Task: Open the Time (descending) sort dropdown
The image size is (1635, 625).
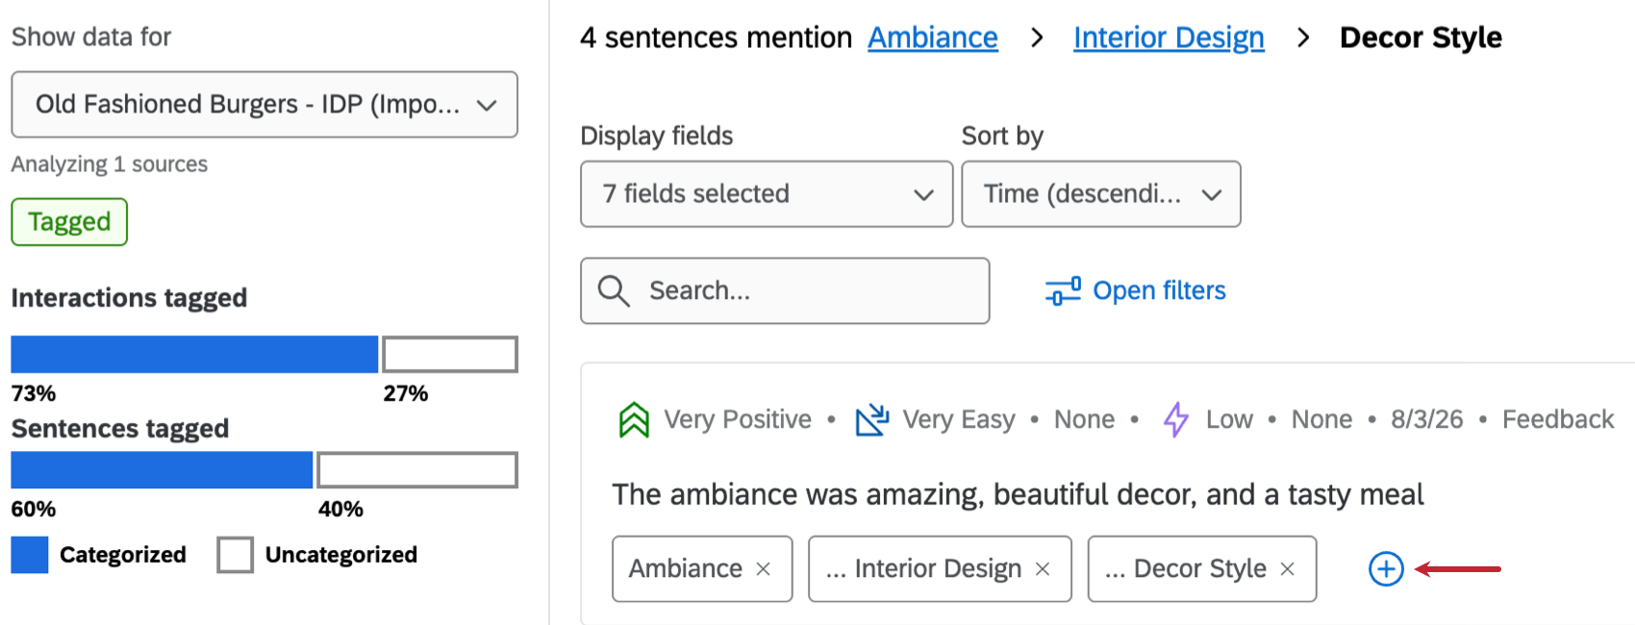Action: point(1101,194)
